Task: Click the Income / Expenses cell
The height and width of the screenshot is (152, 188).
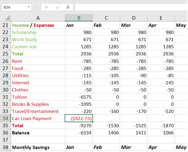Action: coord(38,25)
